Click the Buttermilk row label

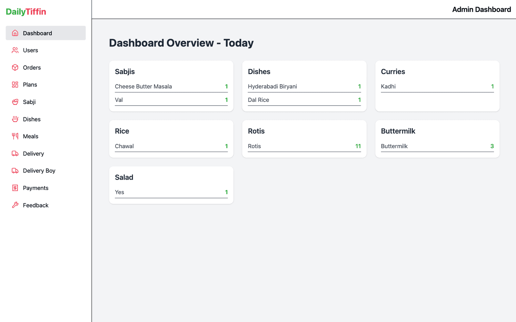(x=394, y=146)
